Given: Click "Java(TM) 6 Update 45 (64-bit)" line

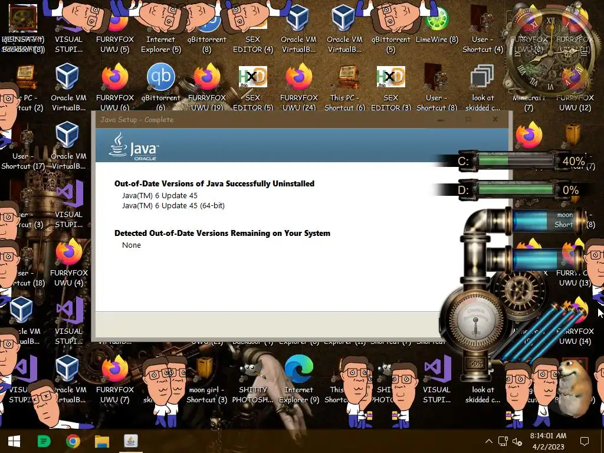Looking at the screenshot, I should [173, 206].
